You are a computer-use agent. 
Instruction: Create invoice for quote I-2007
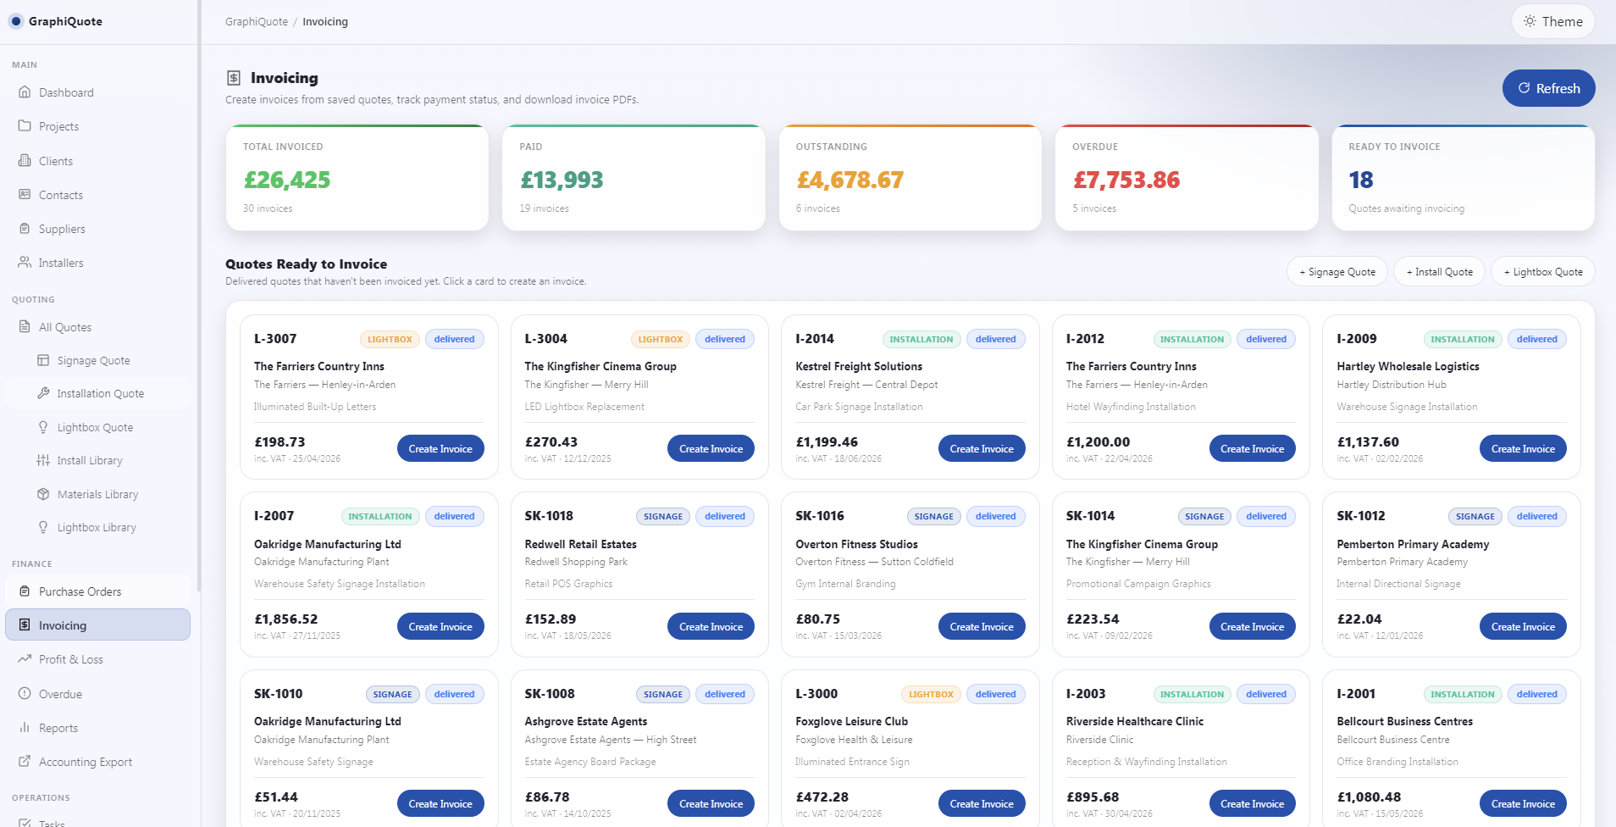click(x=440, y=626)
